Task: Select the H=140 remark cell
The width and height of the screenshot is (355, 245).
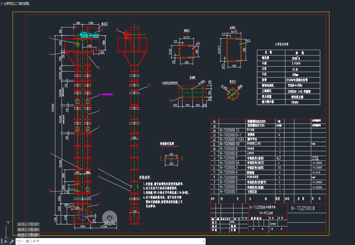Action: point(316,173)
